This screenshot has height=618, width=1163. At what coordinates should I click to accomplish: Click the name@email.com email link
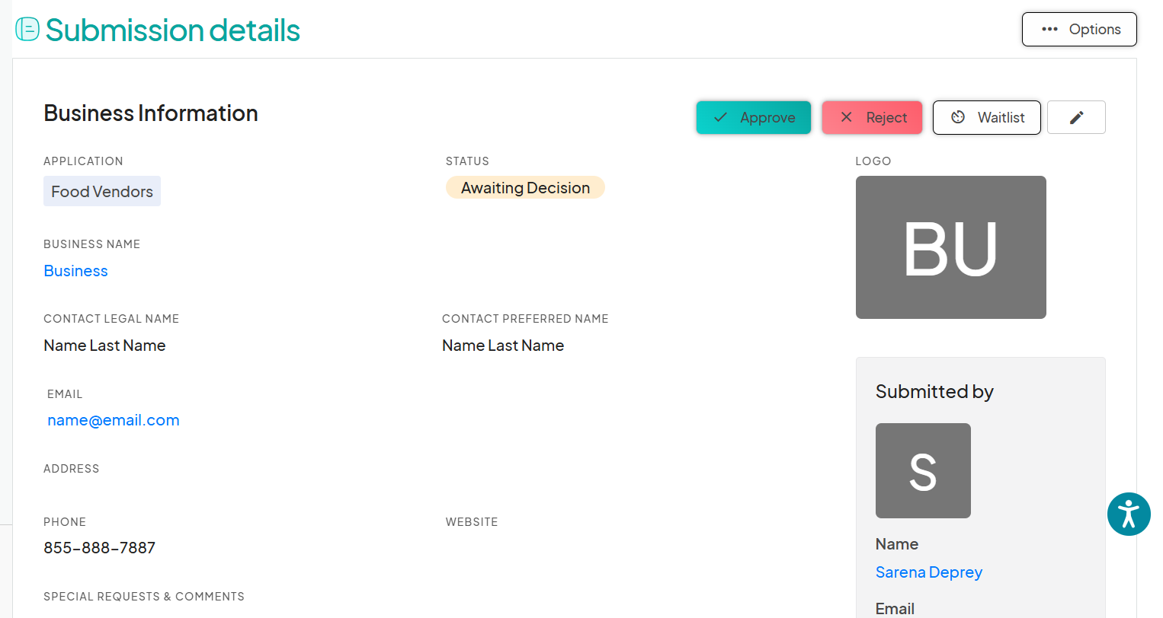[114, 420]
